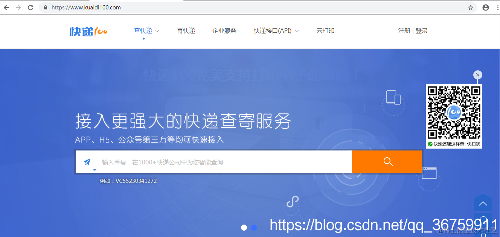Click the link chain icon in banner
The image size is (500, 237).
(x=293, y=202)
